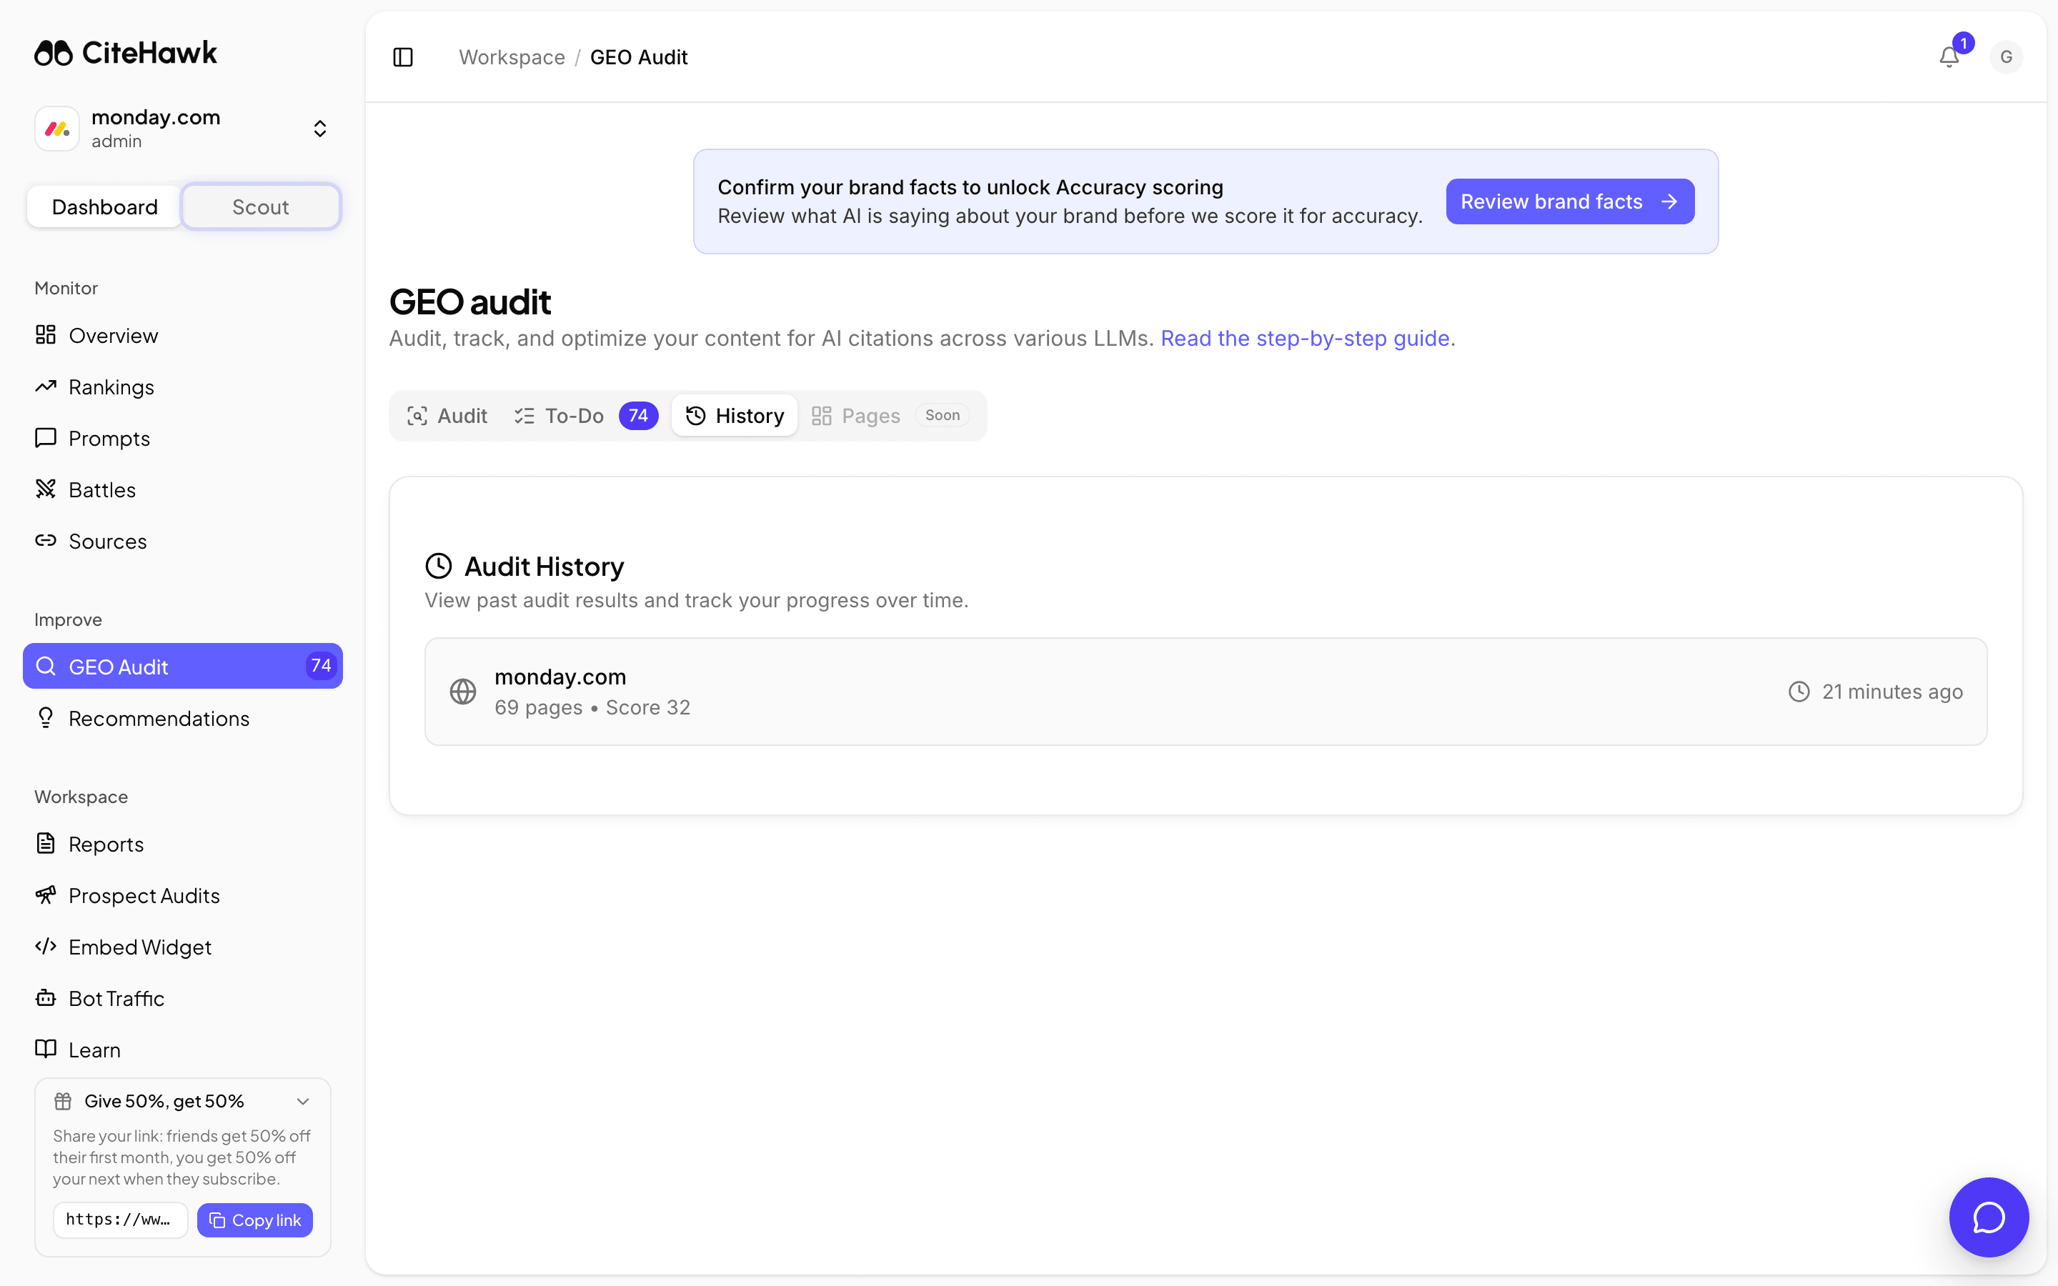Open Prompts in sidebar
The height and width of the screenshot is (1286, 2058).
183,438
